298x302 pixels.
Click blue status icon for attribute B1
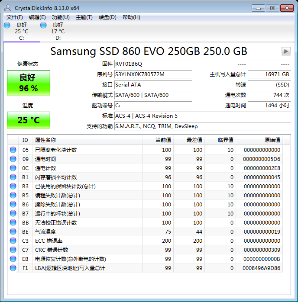coord(13,177)
